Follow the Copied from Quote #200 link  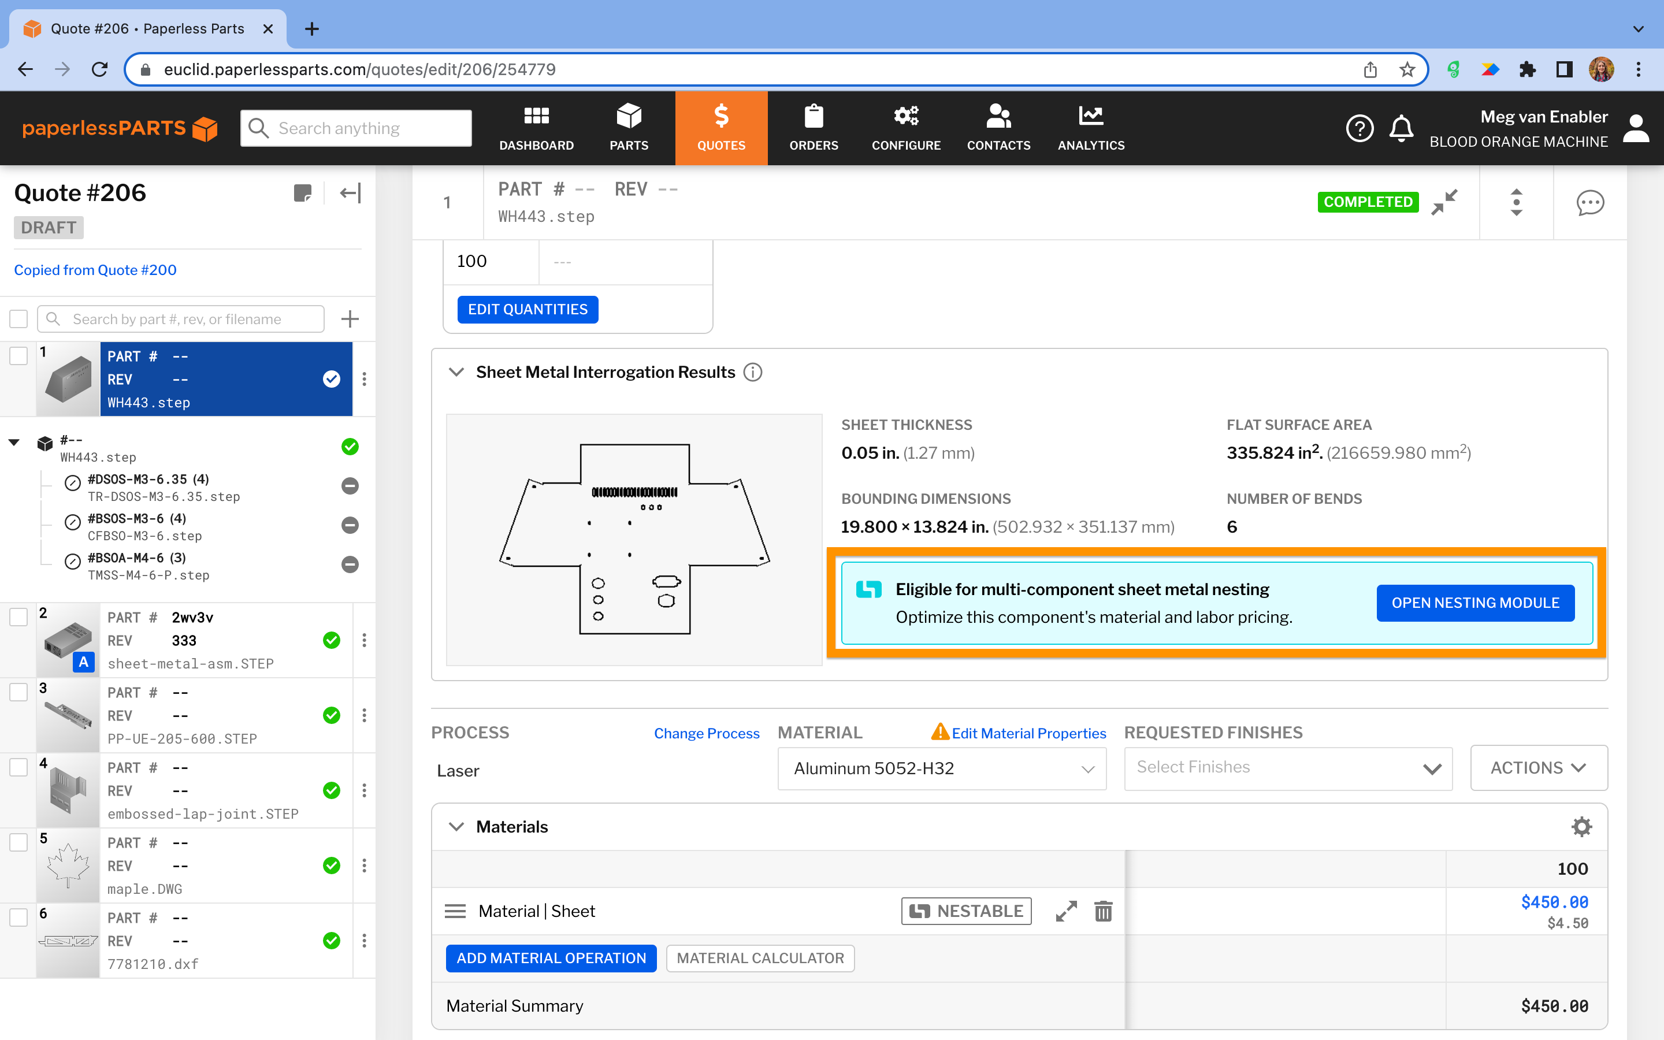tap(95, 270)
